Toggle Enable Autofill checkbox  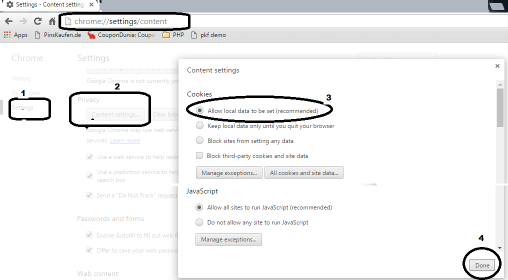(x=89, y=235)
